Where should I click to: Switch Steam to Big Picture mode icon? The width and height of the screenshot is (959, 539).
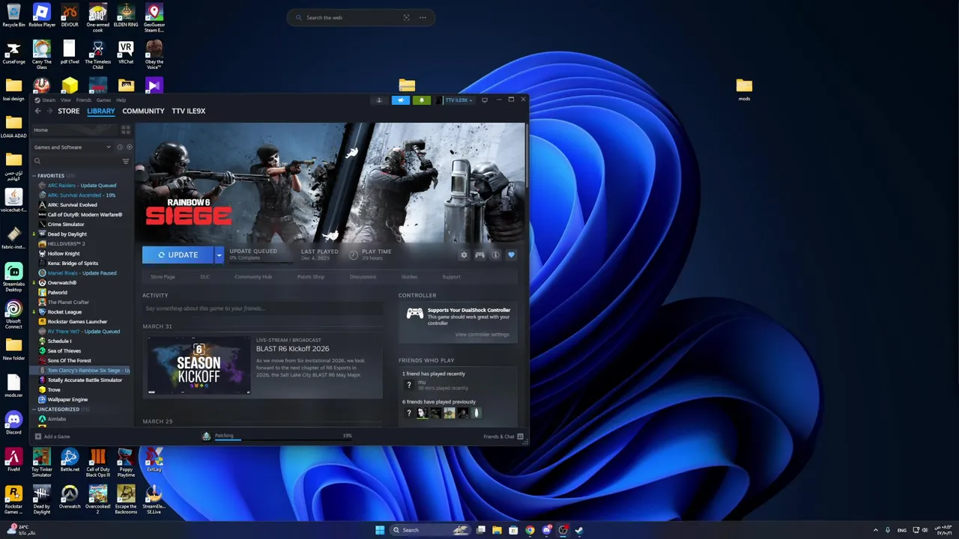coord(485,100)
